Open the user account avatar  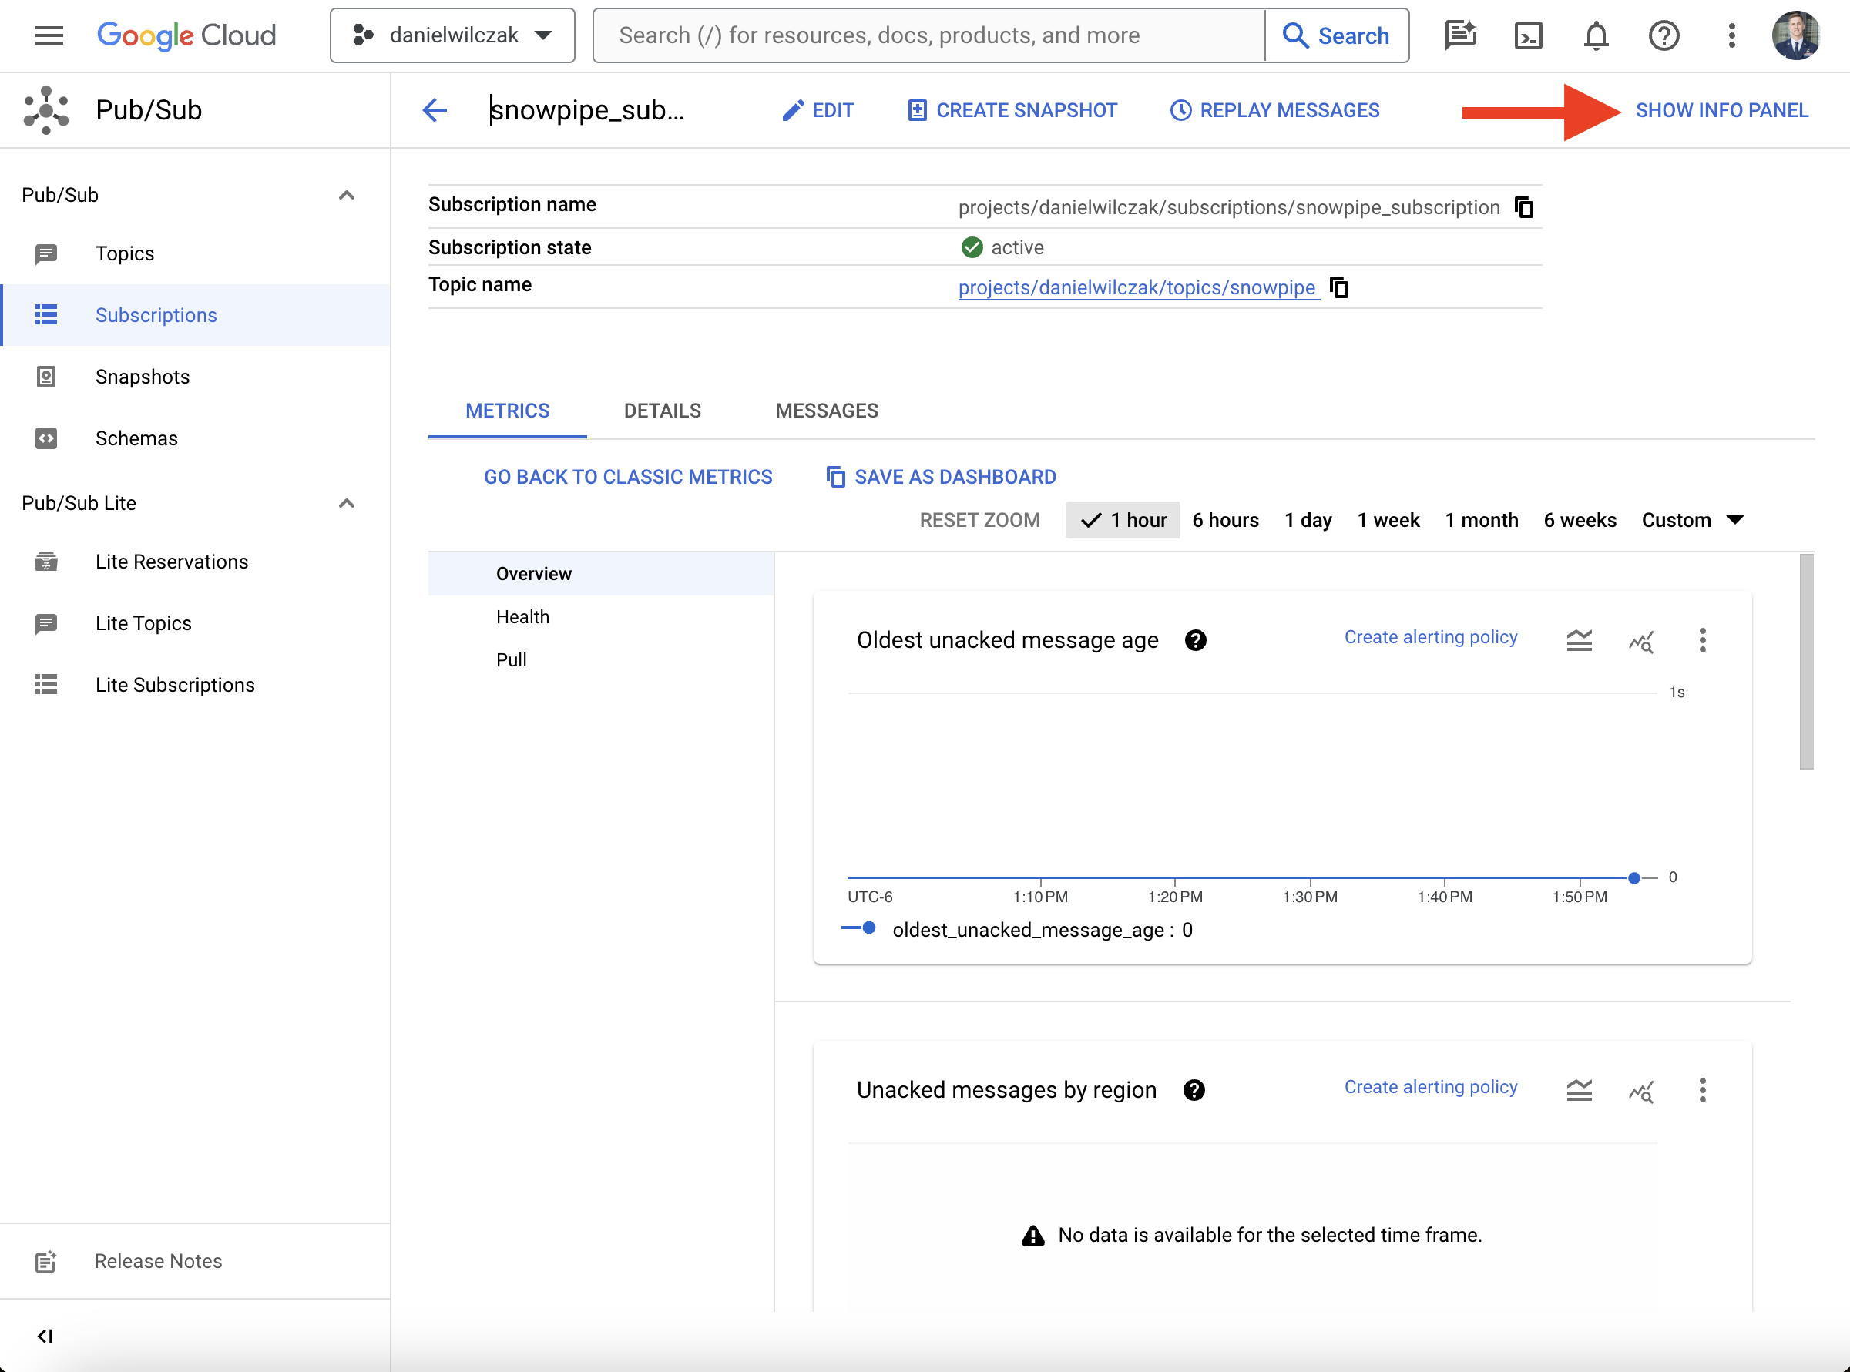[1795, 35]
